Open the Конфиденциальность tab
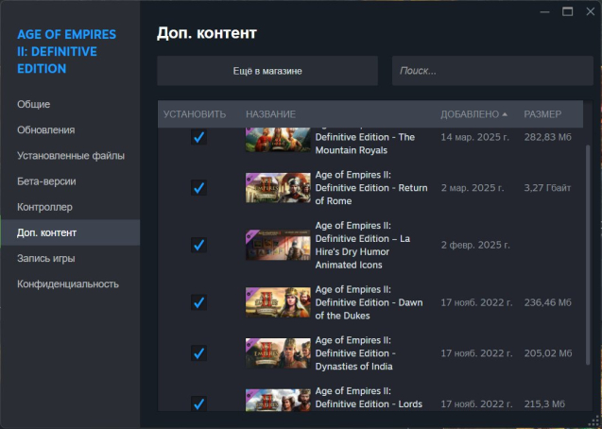Screen dimensions: 602x429 pyautogui.click(x=70, y=284)
